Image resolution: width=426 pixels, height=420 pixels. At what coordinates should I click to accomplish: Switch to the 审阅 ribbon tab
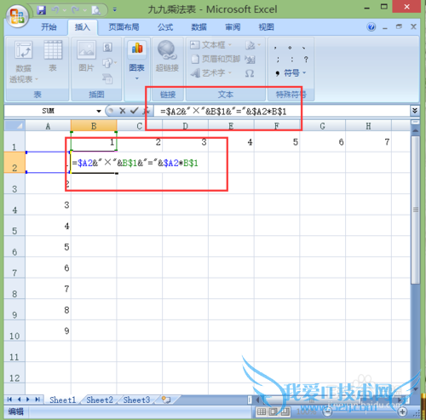pyautogui.click(x=233, y=27)
